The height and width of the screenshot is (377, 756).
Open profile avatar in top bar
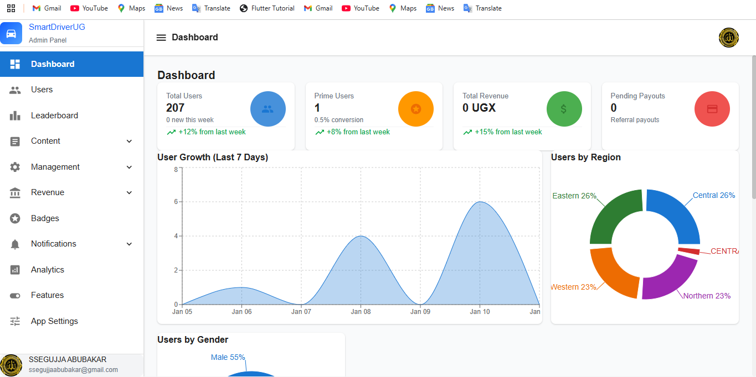[x=729, y=38]
